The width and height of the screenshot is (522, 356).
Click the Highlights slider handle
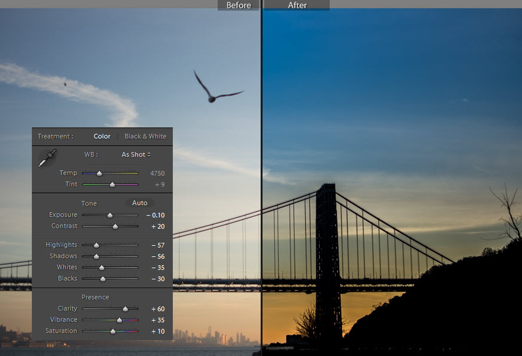[x=96, y=245]
